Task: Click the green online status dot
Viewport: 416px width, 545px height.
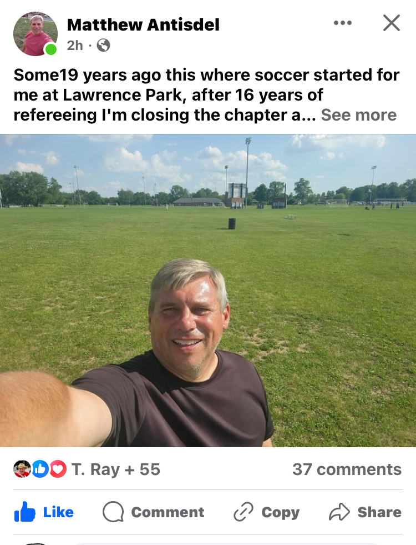Action: pos(51,49)
